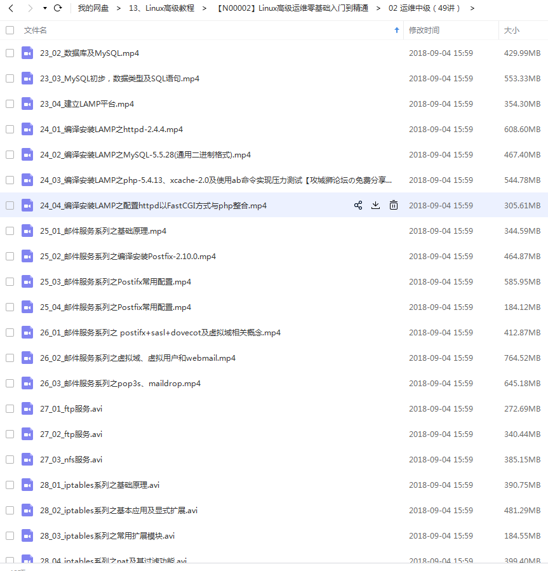Screen dimensions: 548x571
Task: Click the video icon of 27_01_ftp服务.avi
Action: pyautogui.click(x=27, y=409)
